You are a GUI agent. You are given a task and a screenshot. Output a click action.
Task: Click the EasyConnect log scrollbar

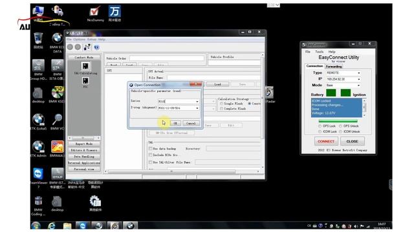tap(364, 108)
